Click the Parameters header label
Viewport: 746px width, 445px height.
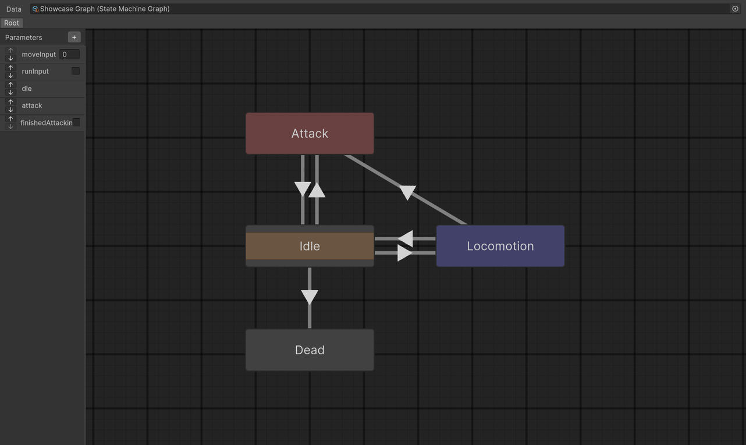pyautogui.click(x=24, y=37)
